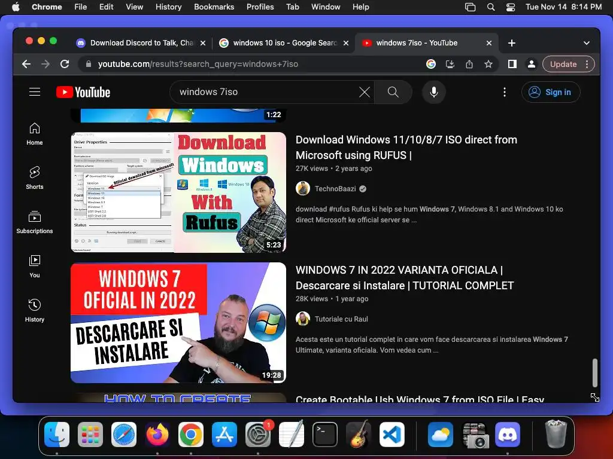Open macOS Control Center in menu bar
Screen dimensions: 613x459
point(511,7)
